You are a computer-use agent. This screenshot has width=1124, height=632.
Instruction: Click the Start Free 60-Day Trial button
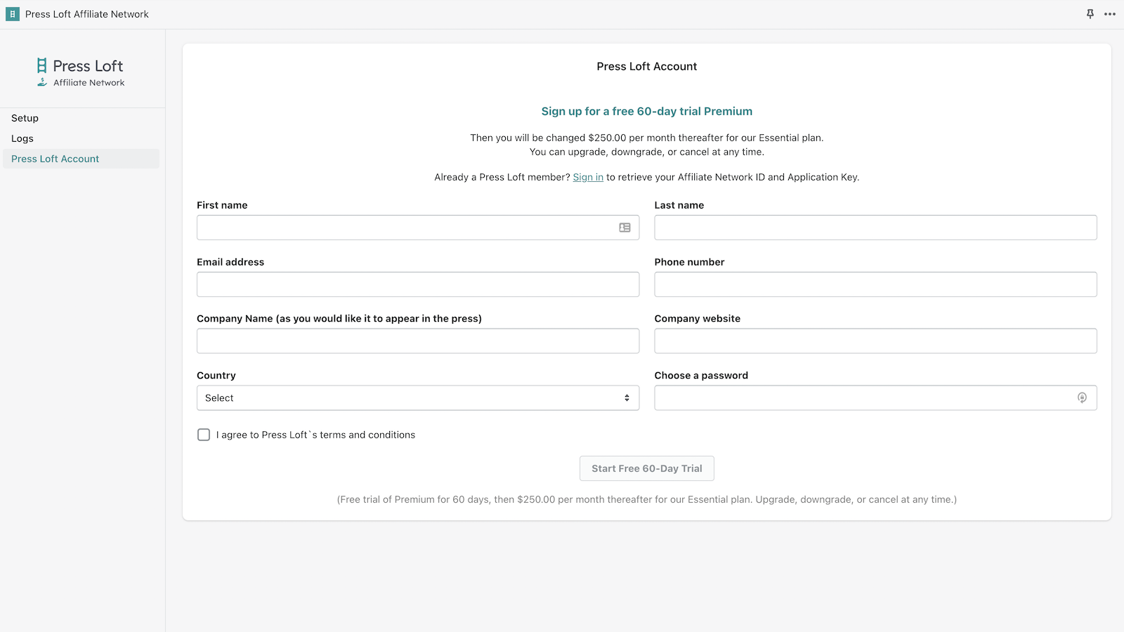click(646, 468)
